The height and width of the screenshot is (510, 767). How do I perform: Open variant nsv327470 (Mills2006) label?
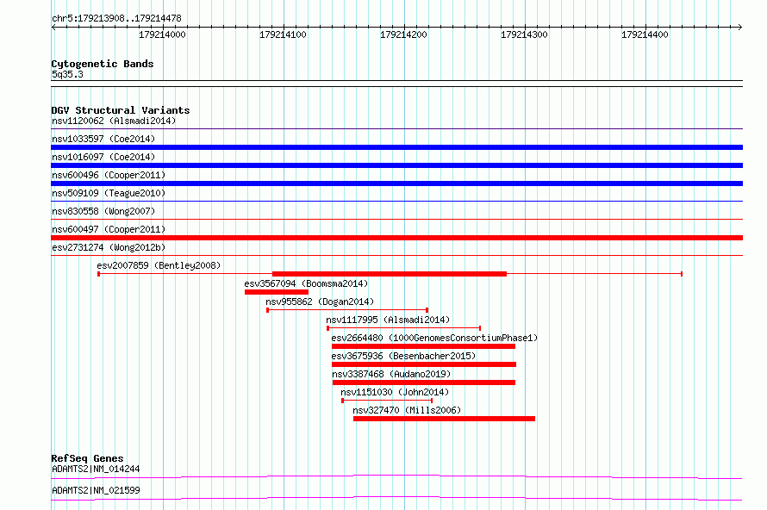[x=407, y=410]
